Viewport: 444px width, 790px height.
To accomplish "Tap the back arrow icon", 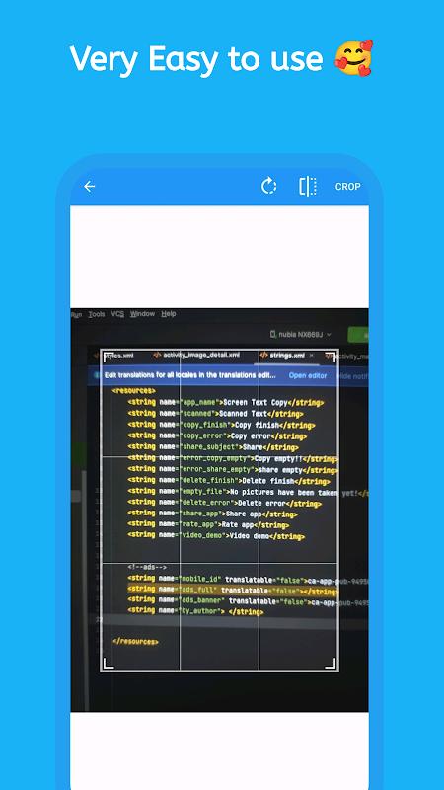I will tap(90, 187).
